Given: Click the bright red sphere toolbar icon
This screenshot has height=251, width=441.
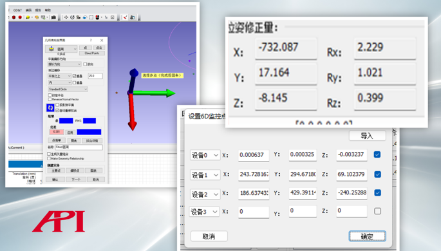Looking at the screenshot, I should (20, 17).
